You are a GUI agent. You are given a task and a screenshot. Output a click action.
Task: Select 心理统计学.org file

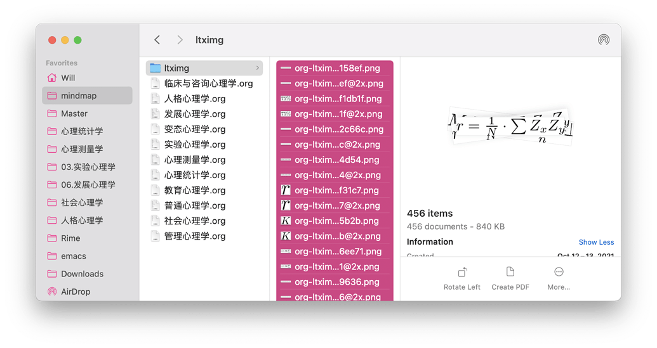204,175
